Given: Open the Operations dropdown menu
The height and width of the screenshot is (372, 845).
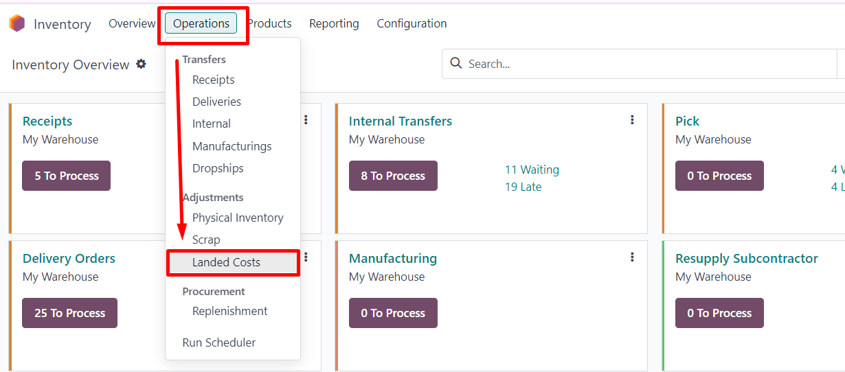Looking at the screenshot, I should pyautogui.click(x=201, y=23).
